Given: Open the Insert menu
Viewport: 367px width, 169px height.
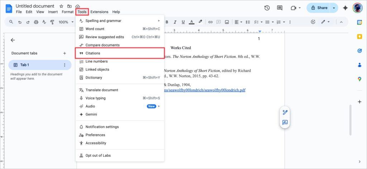Looking at the screenshot, I should point(53,12).
